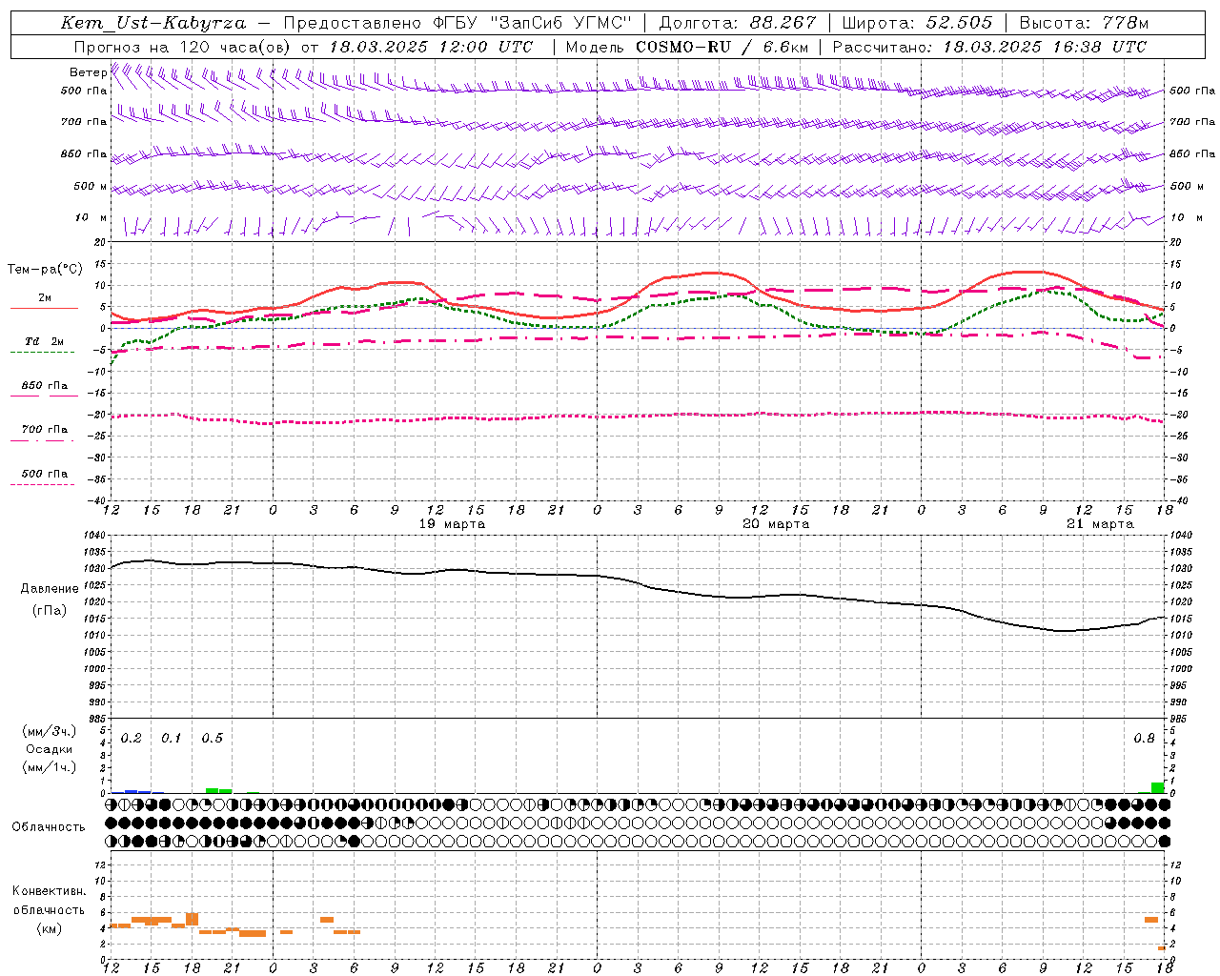Click the 'Ветер' wind panel label

pos(88,72)
